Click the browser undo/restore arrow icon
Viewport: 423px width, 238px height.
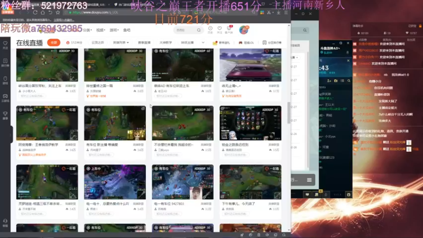[50, 12]
